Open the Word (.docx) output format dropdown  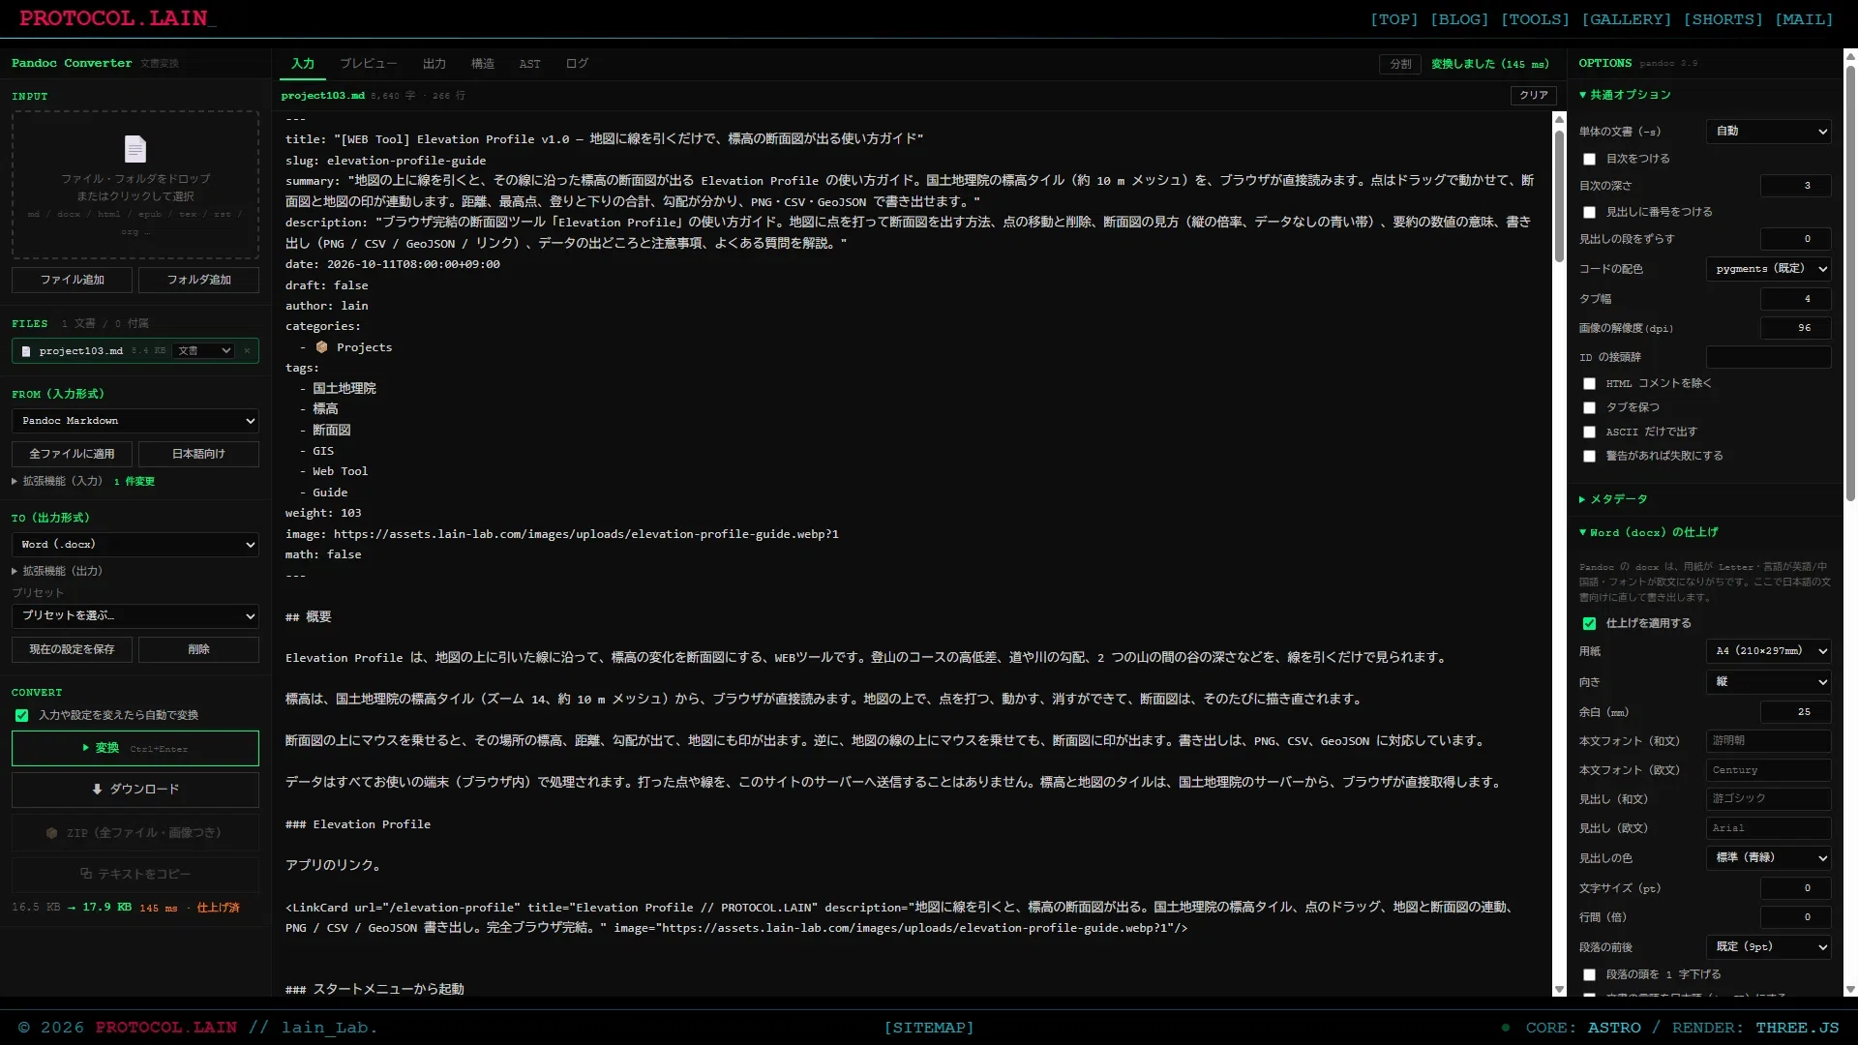tap(135, 545)
